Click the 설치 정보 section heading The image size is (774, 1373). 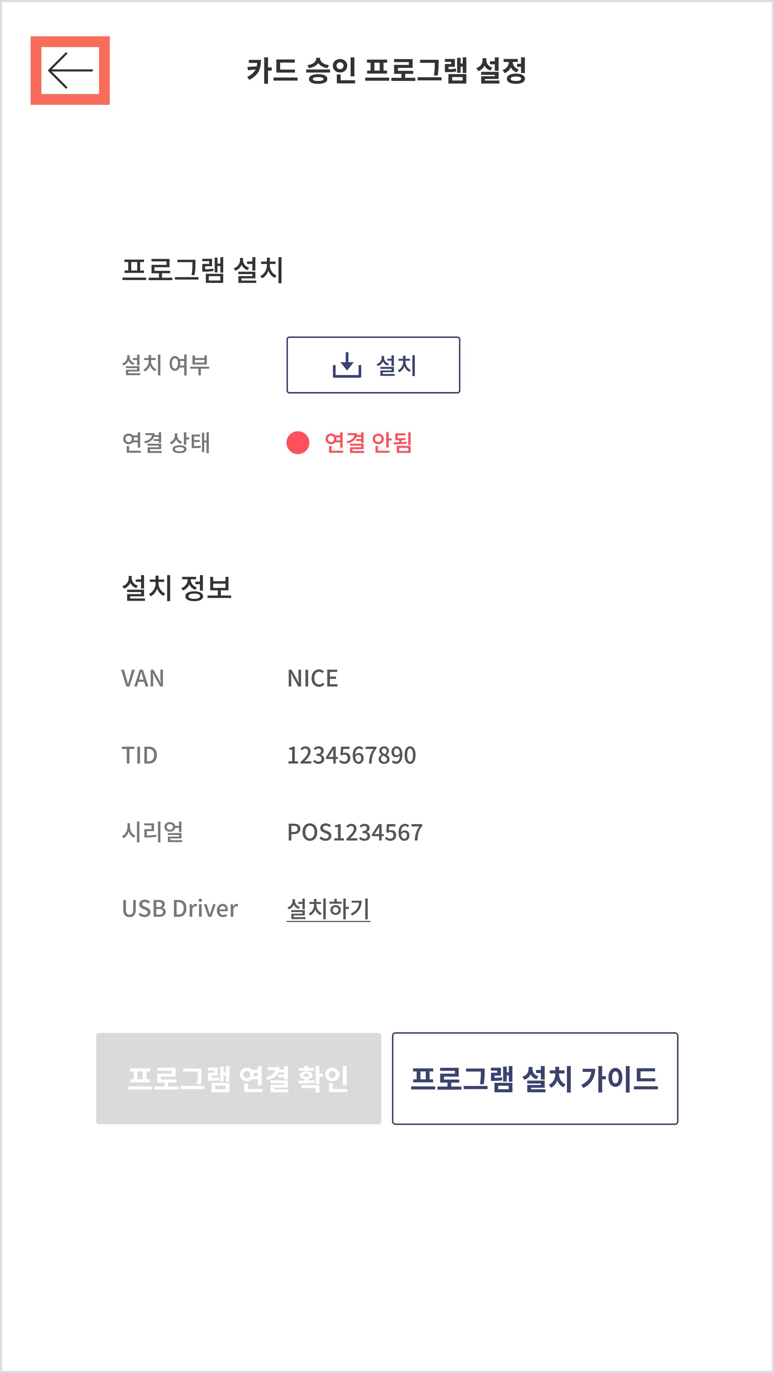177,588
